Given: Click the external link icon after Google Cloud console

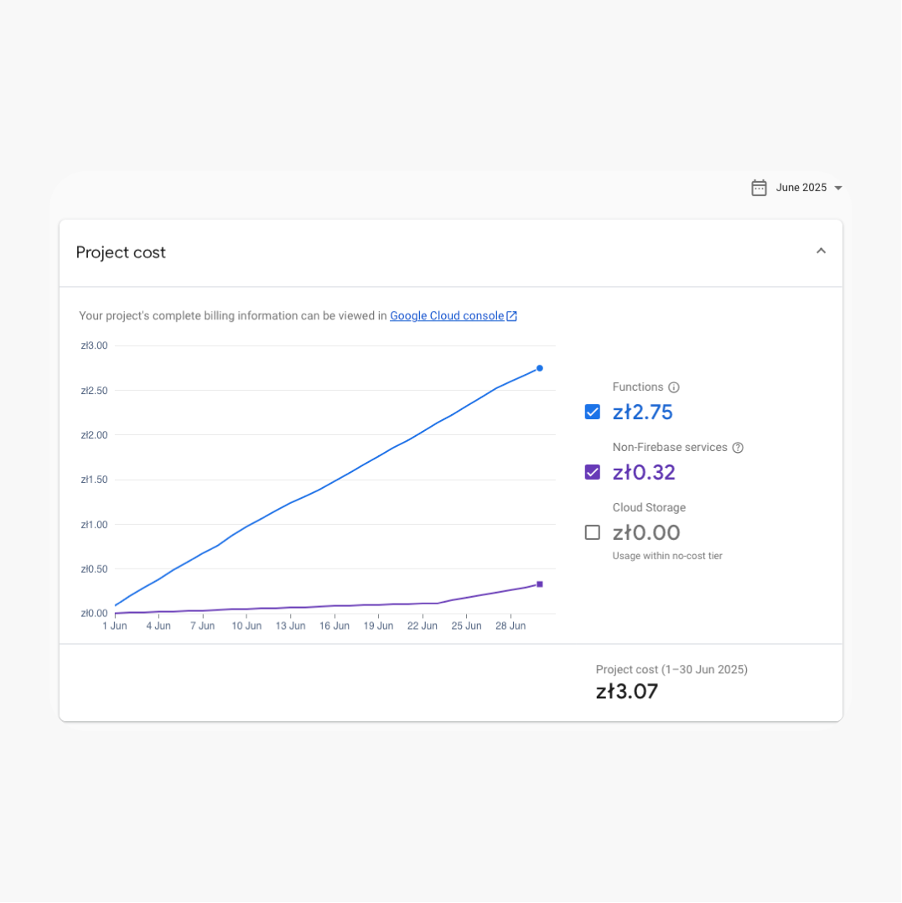Looking at the screenshot, I should (511, 315).
